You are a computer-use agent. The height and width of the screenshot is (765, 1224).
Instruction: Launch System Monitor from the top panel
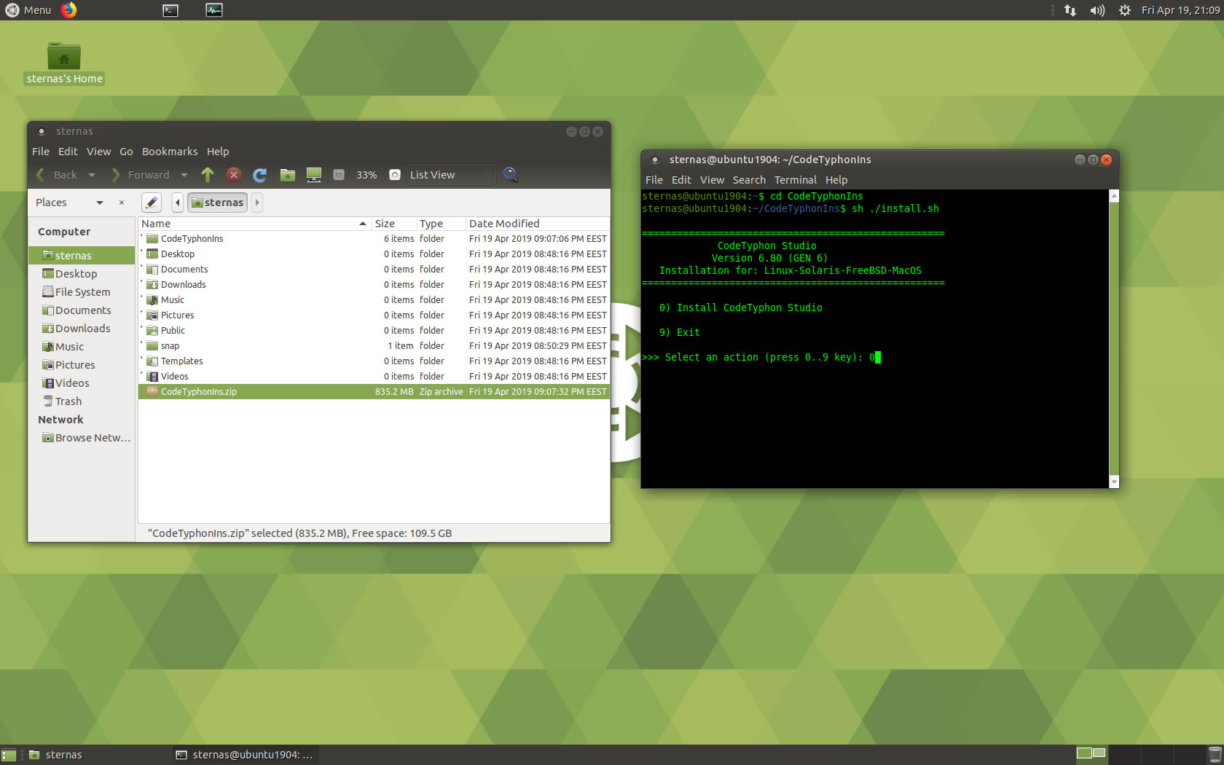click(214, 10)
